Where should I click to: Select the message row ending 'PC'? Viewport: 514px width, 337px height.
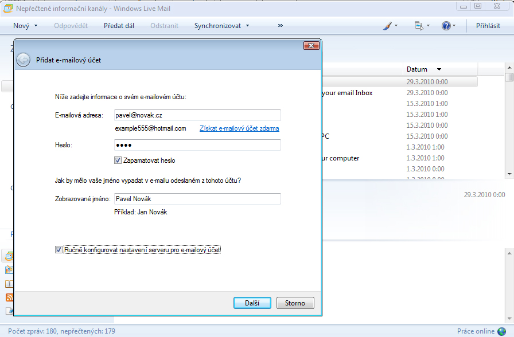pos(399,136)
